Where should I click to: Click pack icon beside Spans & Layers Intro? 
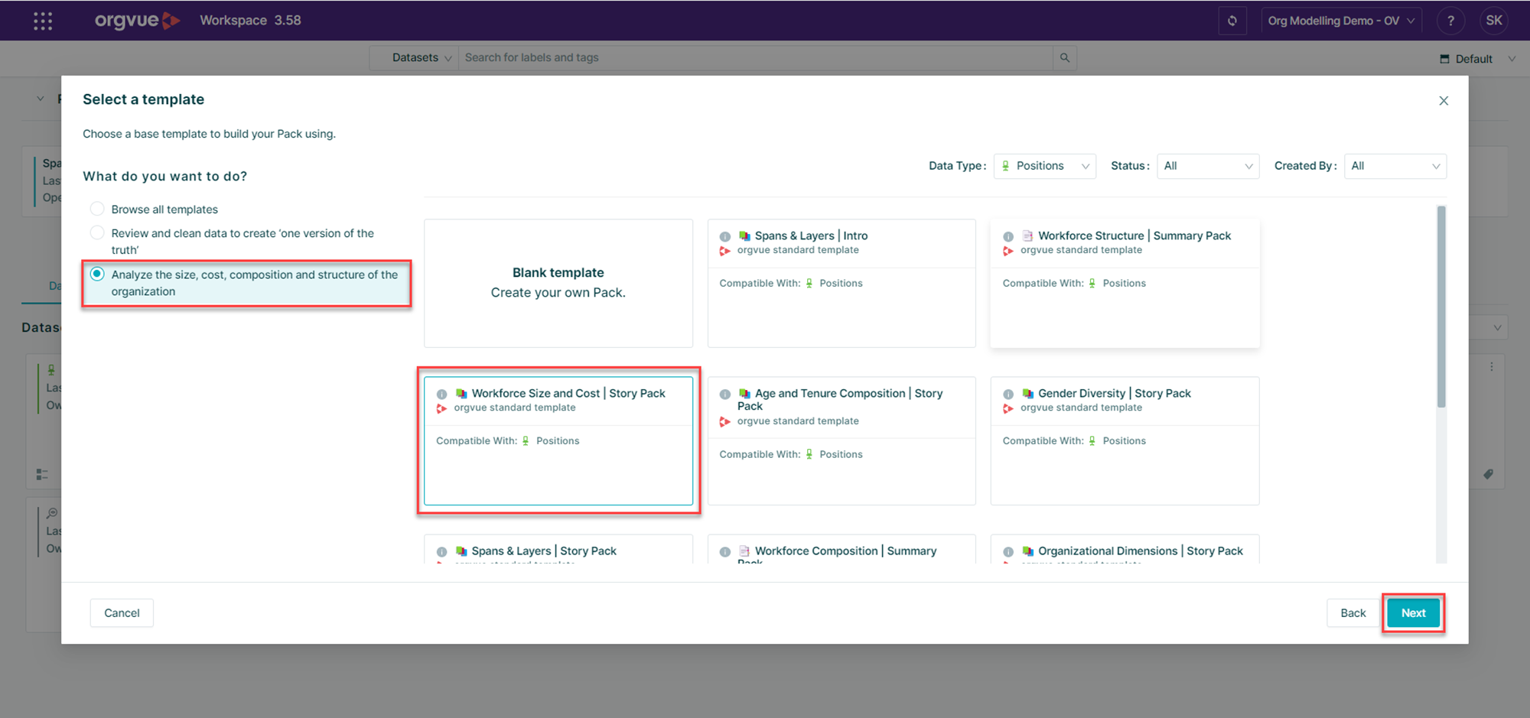click(x=744, y=236)
